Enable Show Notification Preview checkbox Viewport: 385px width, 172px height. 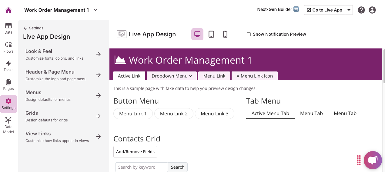pyautogui.click(x=249, y=35)
